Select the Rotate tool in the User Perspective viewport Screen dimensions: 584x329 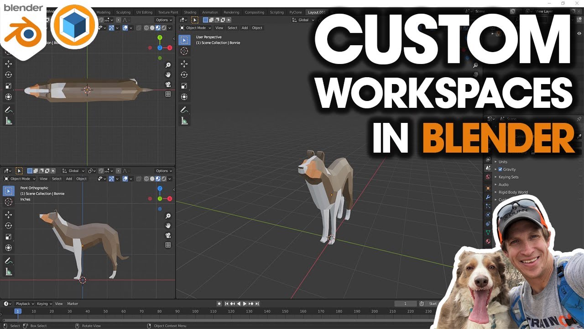(x=184, y=75)
